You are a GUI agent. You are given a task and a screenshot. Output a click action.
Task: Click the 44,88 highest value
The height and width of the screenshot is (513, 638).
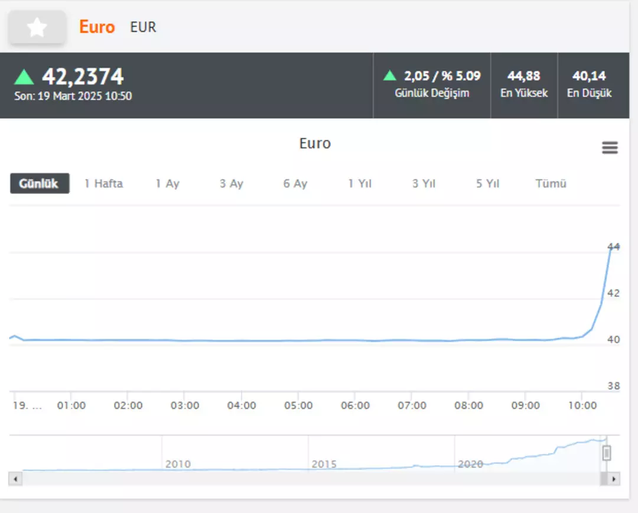pyautogui.click(x=523, y=76)
